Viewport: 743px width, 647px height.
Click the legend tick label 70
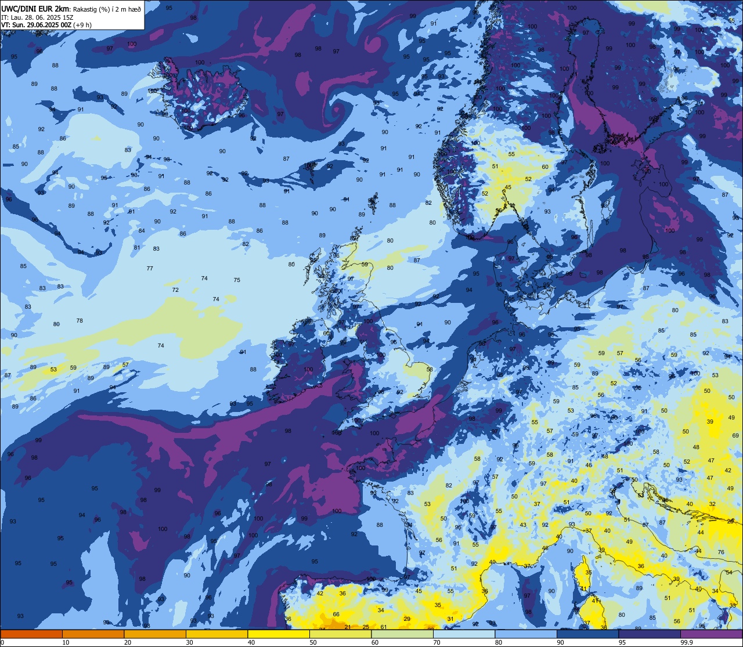click(437, 642)
